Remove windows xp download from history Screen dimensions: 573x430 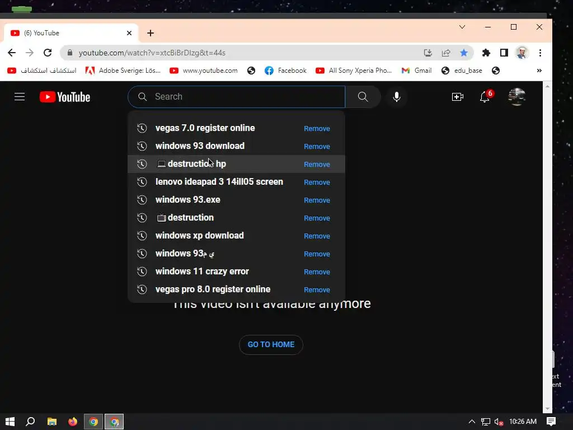[317, 236]
